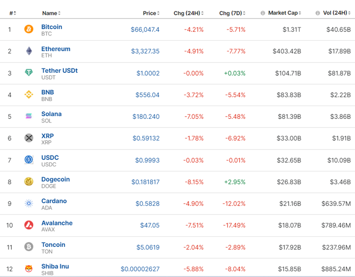Screen dimensions: 355x277
Task: Click the Cardano logo icon
Action: [x=29, y=204]
